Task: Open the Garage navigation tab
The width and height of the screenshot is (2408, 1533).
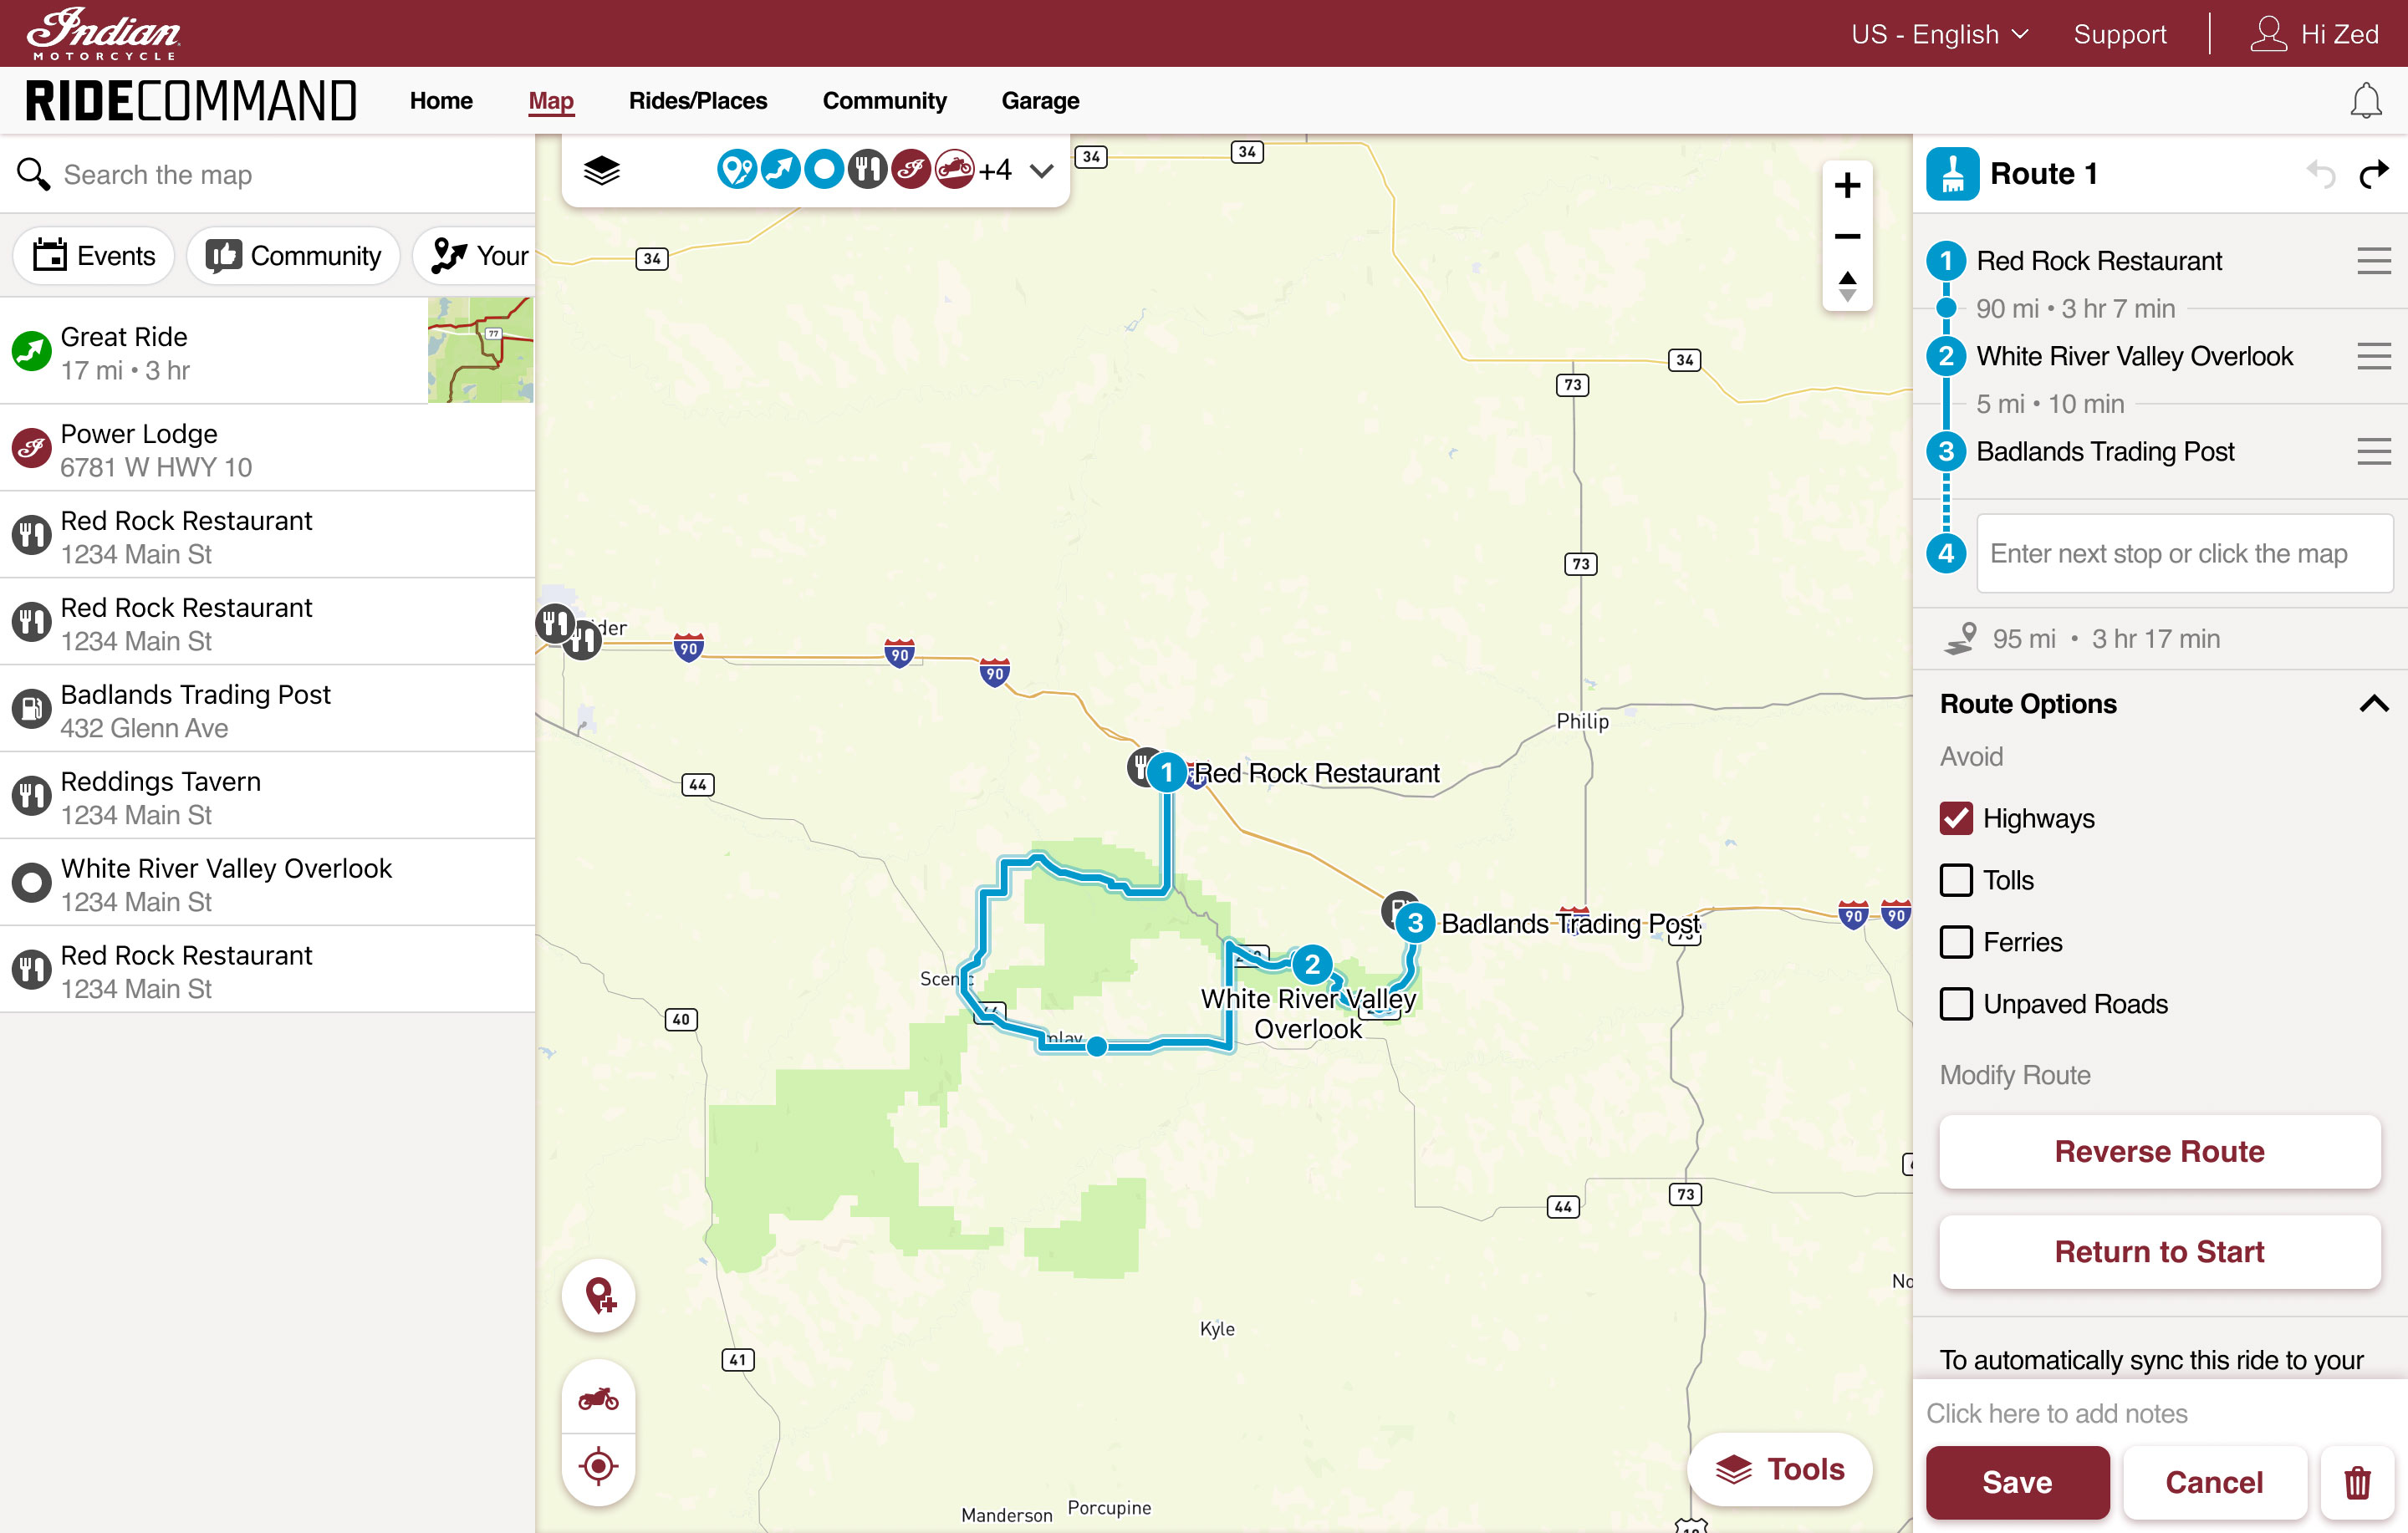Action: click(x=1040, y=101)
